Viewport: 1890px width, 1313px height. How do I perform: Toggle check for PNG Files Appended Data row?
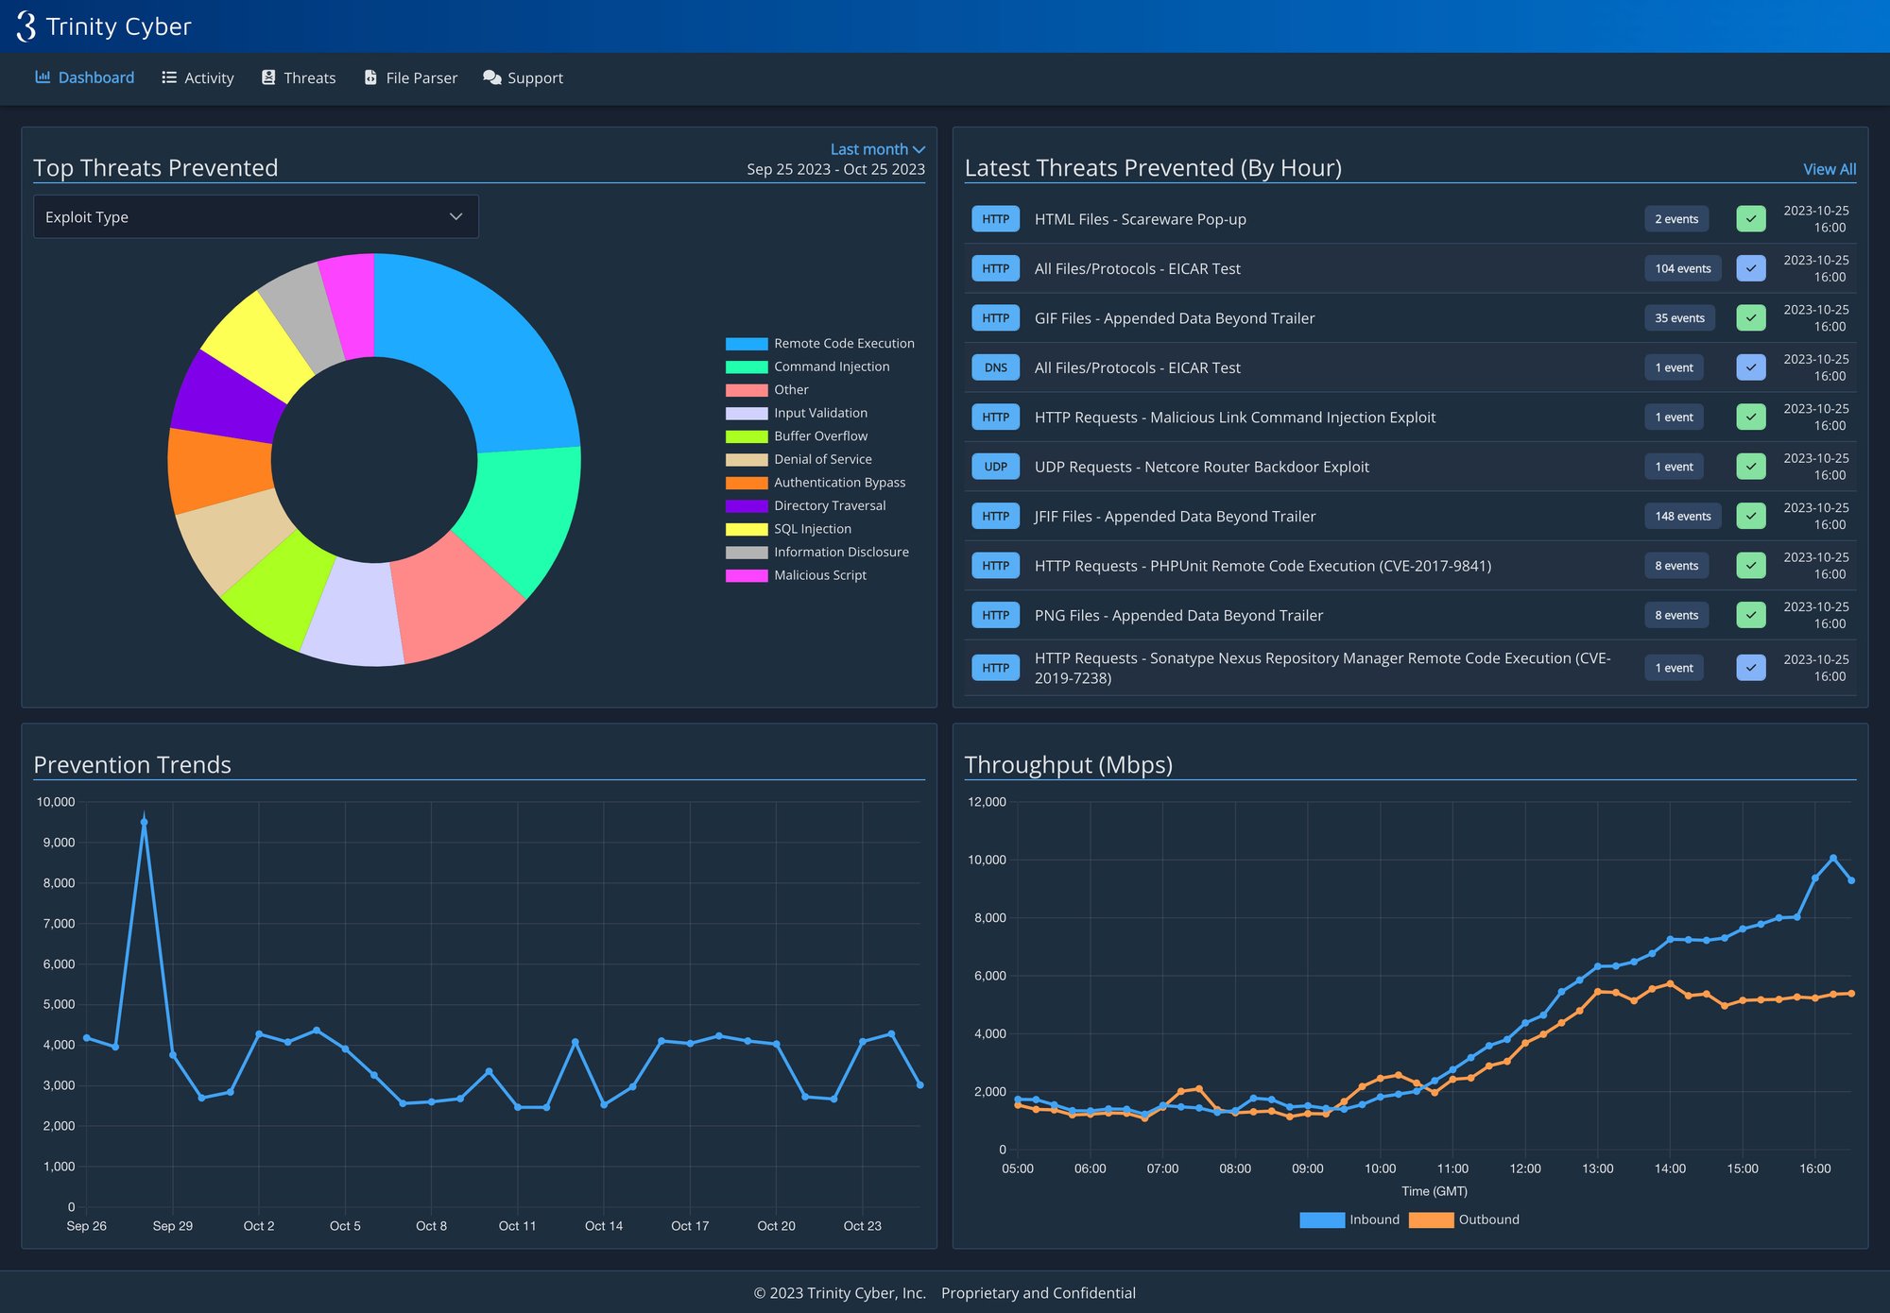pos(1751,615)
